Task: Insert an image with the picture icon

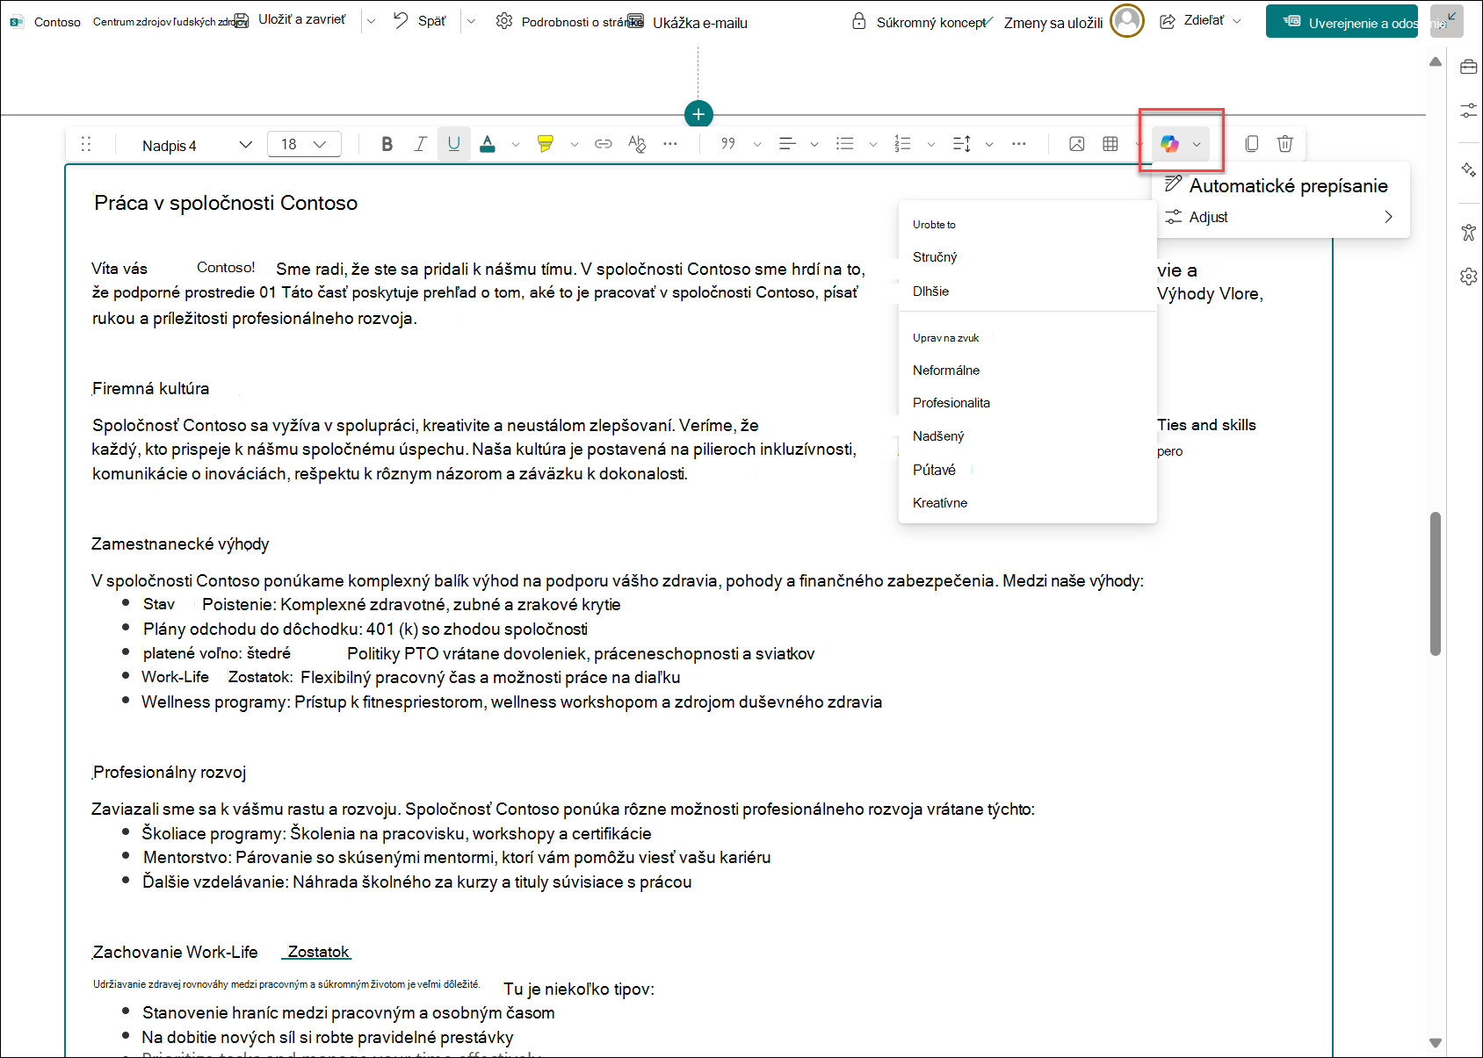Action: click(1077, 144)
